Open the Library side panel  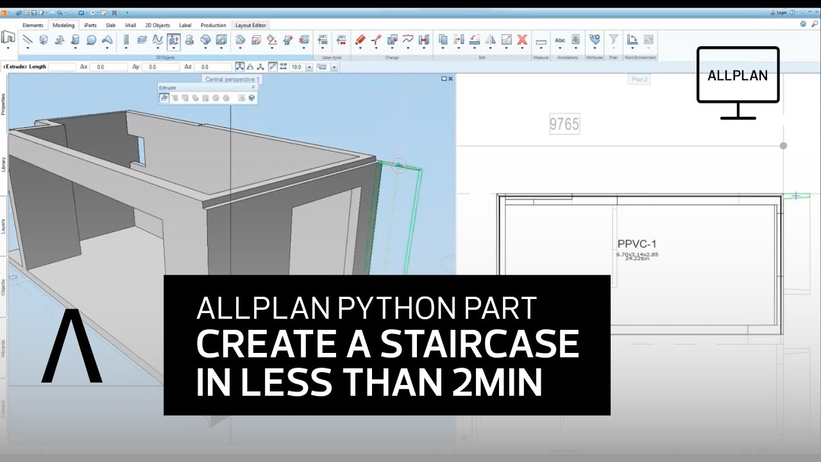3,164
